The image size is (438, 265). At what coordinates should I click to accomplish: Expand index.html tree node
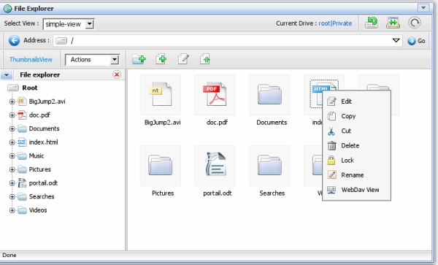pyautogui.click(x=12, y=142)
